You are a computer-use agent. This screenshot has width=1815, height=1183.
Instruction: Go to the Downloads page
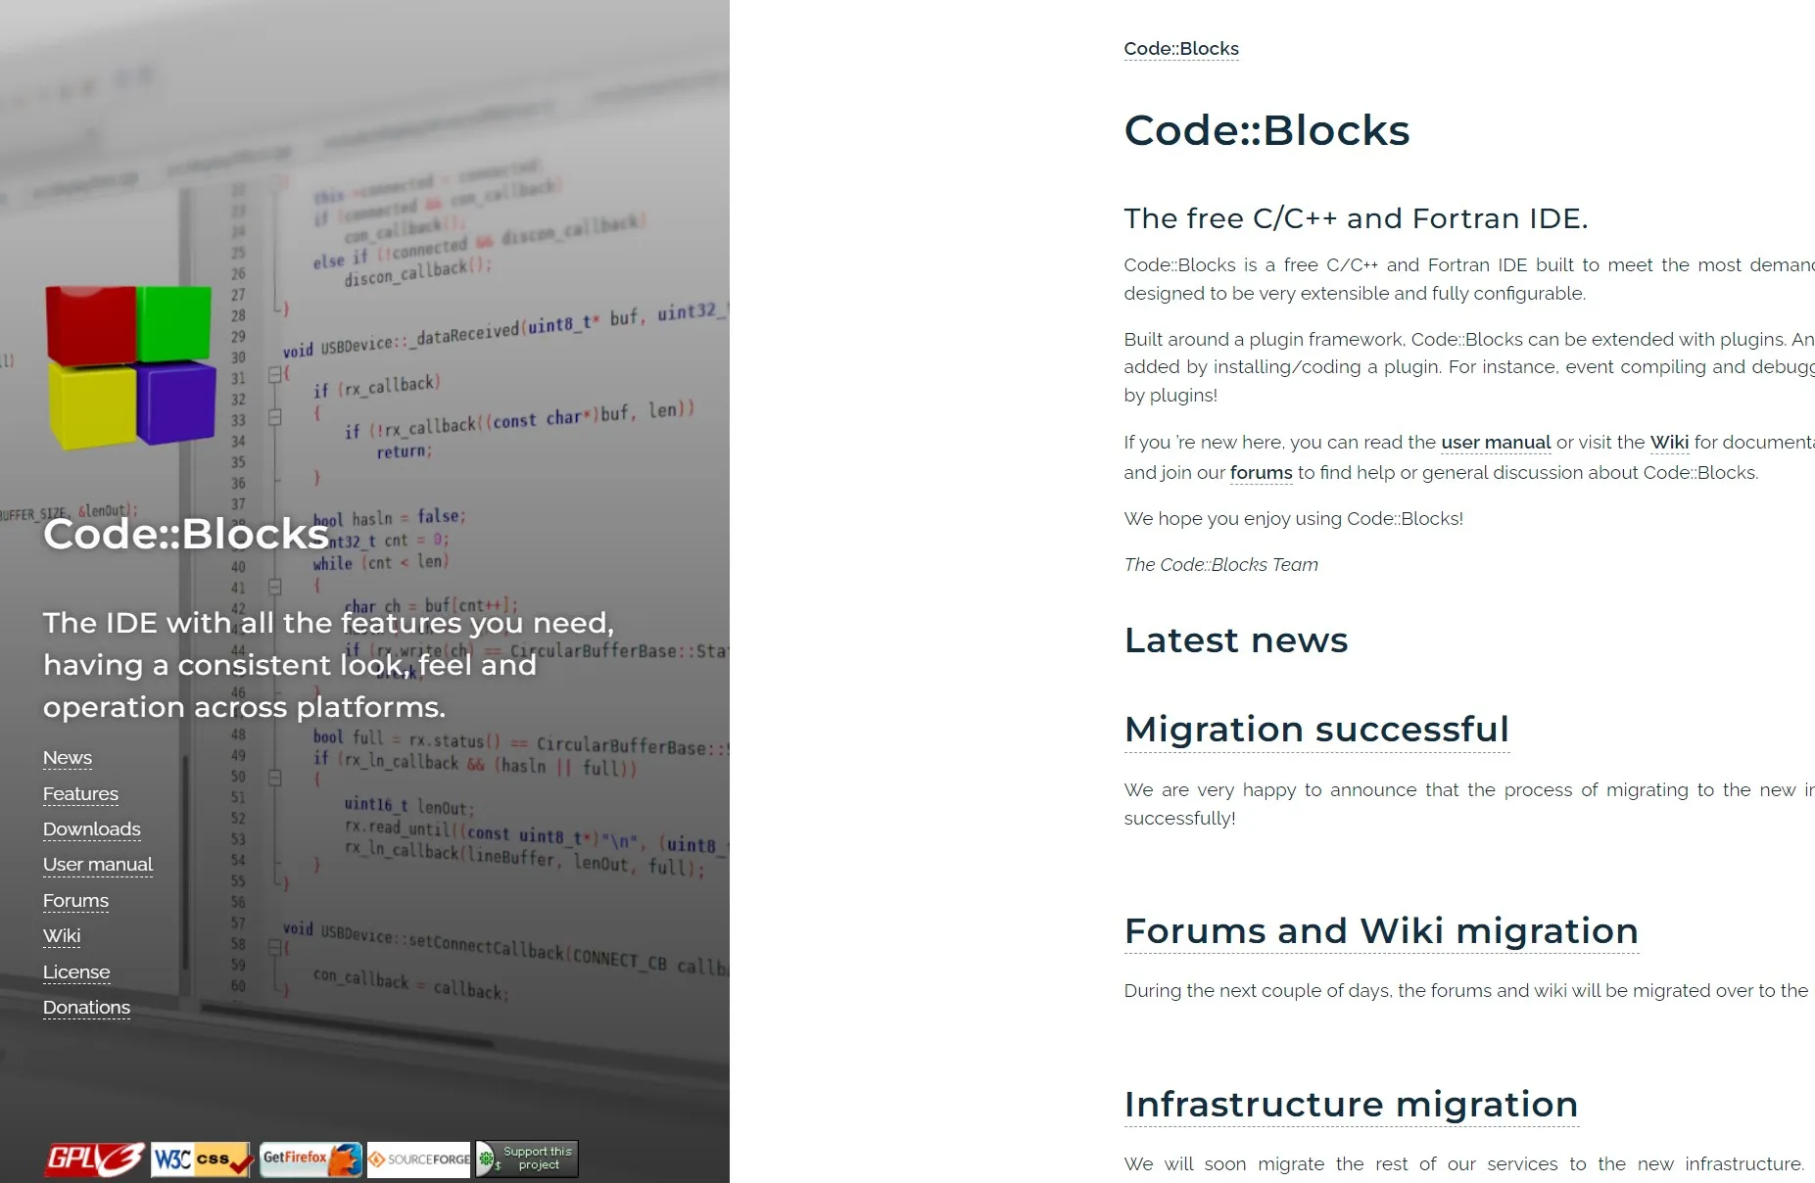click(x=92, y=829)
